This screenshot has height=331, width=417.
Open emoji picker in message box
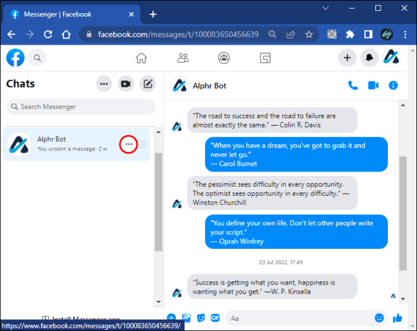coord(380,318)
